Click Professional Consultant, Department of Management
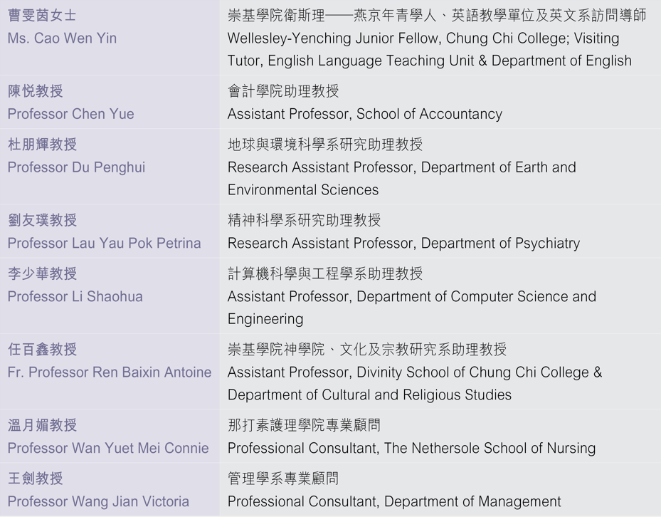Image resolution: width=661 pixels, height=517 pixels. point(394,501)
